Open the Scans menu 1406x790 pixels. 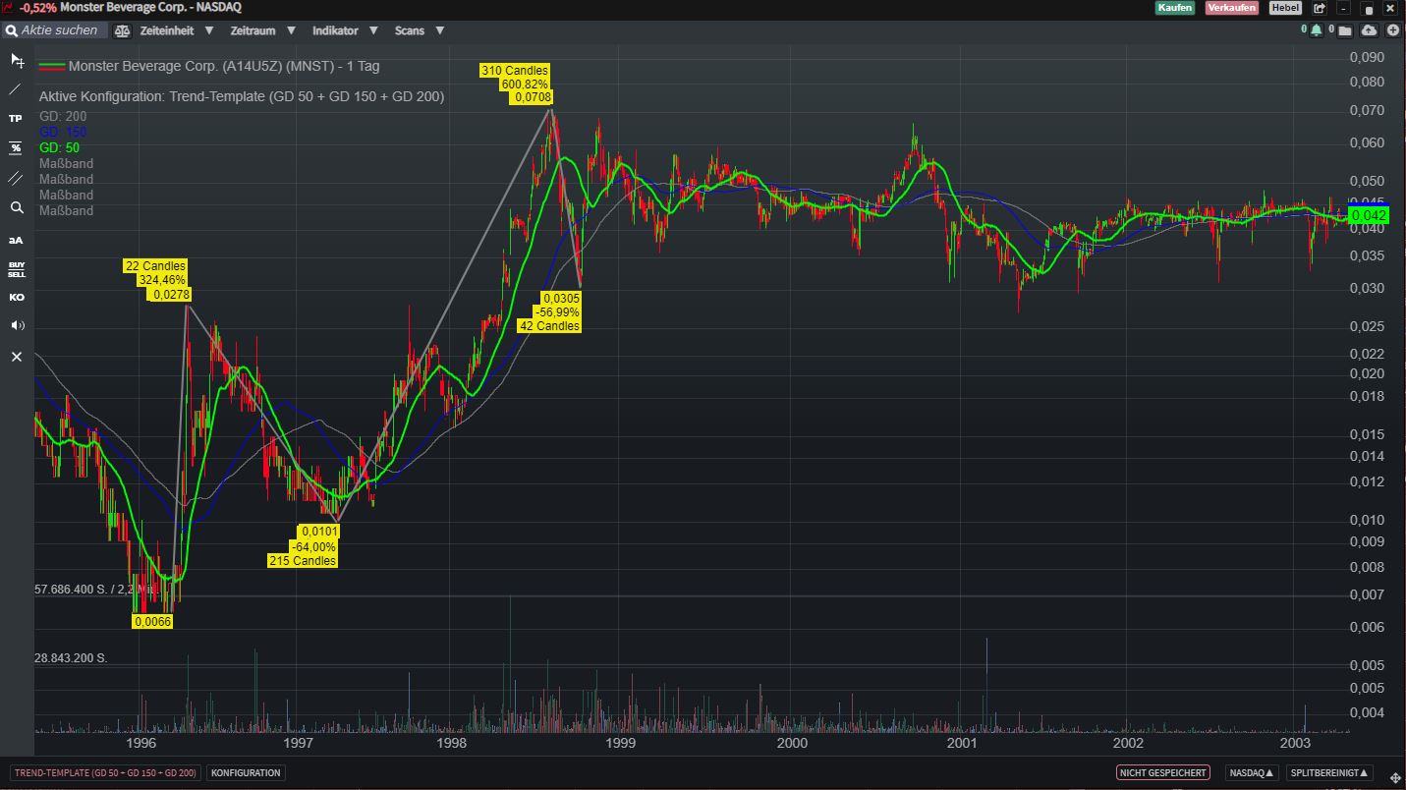point(419,30)
